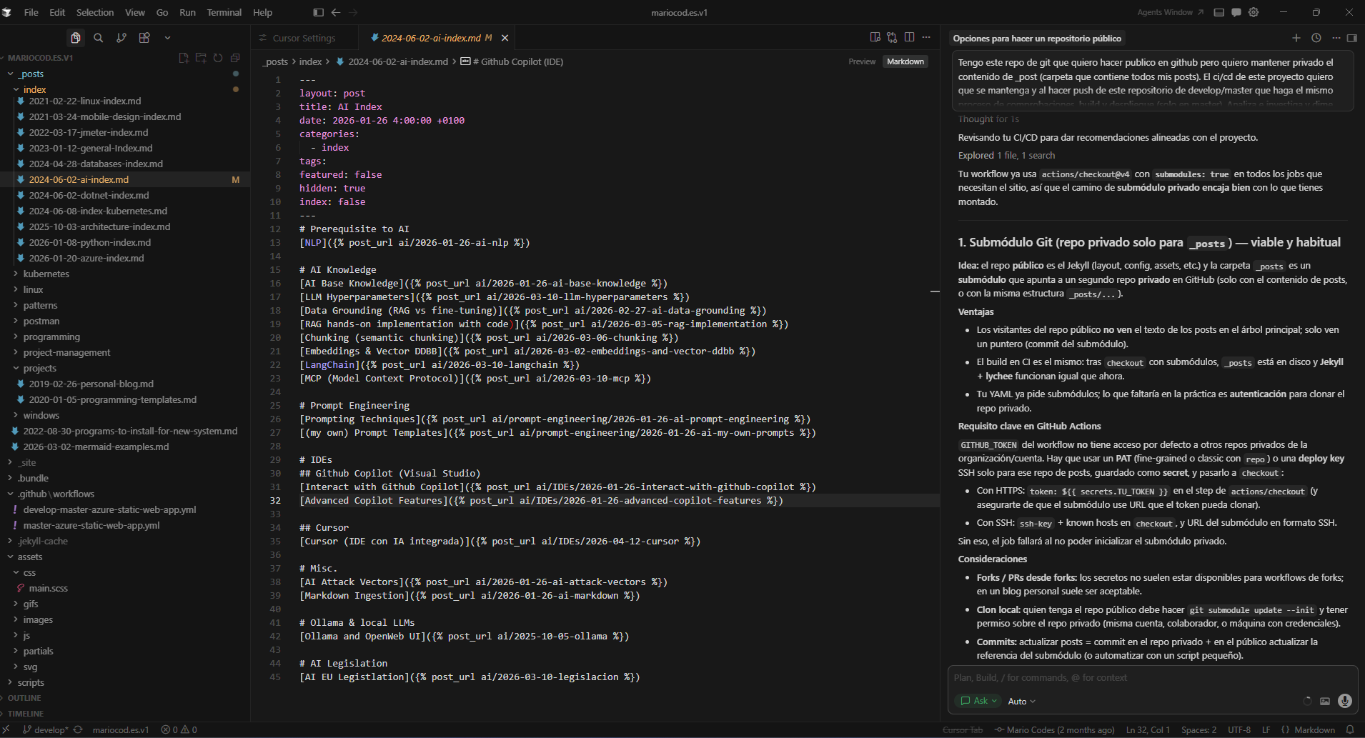
Task: Open 2026-03-02-mermaid-examples.md file
Action: pyautogui.click(x=124, y=447)
